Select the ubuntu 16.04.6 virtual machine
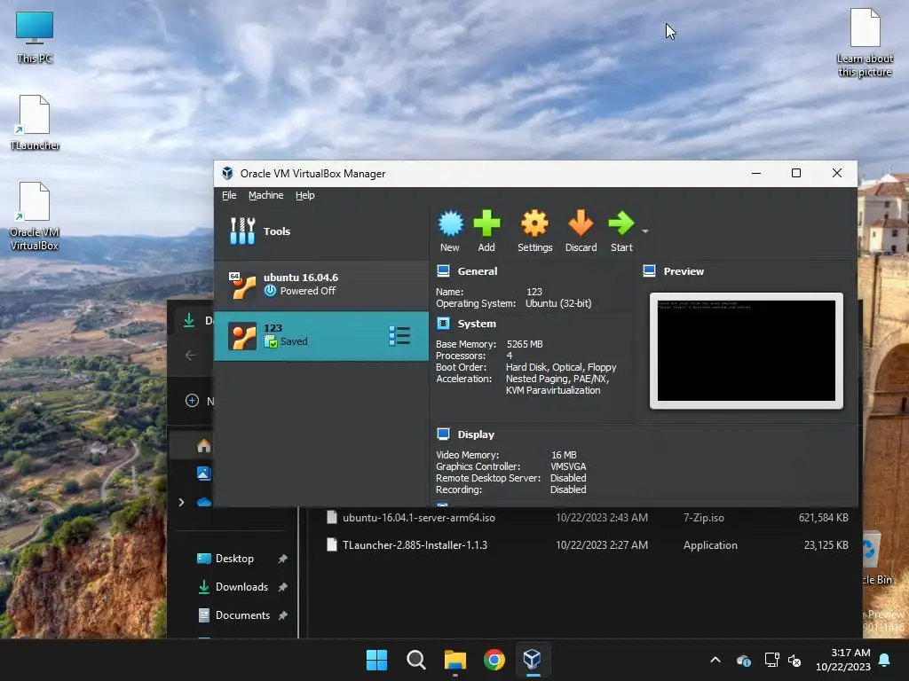This screenshot has height=681, width=909. (x=321, y=285)
